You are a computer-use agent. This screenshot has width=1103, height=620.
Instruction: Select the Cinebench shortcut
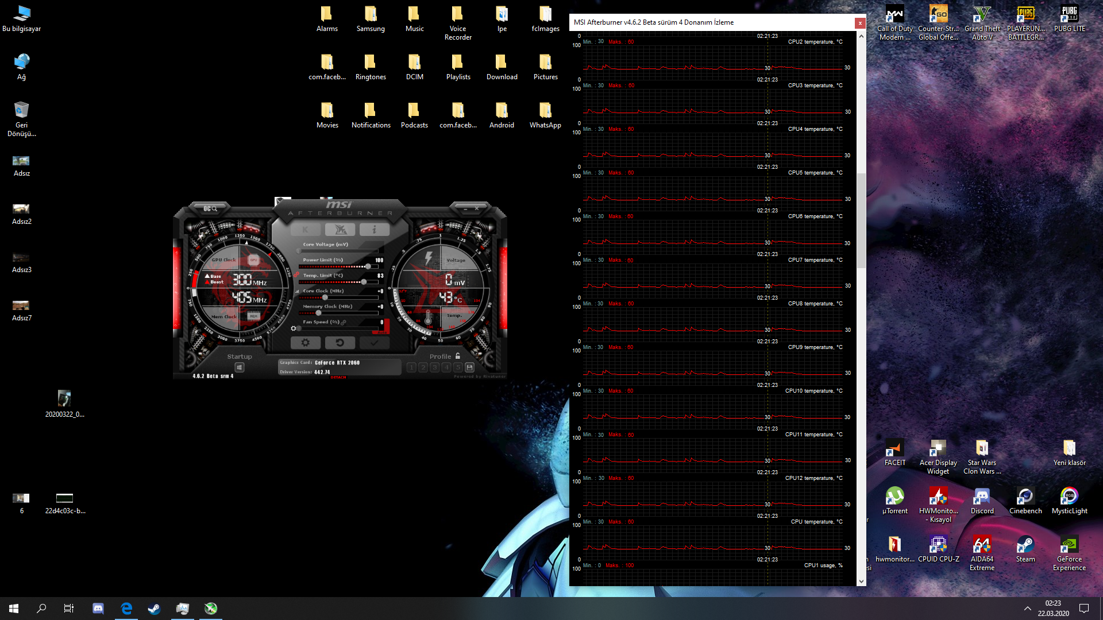1025,501
